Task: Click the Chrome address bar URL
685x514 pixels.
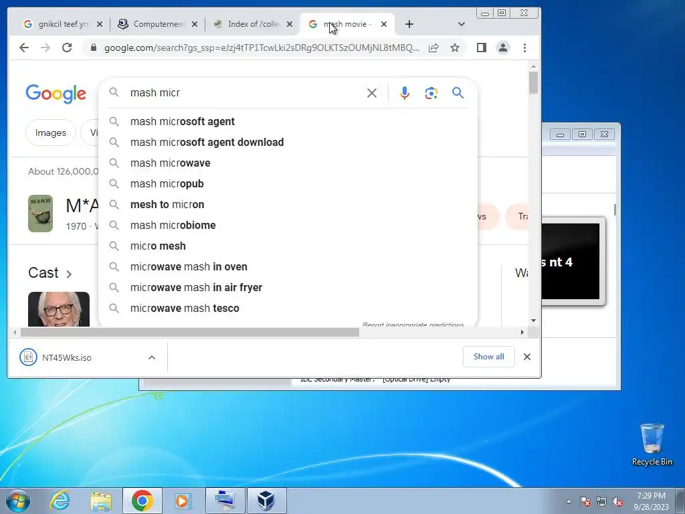Action: (262, 48)
